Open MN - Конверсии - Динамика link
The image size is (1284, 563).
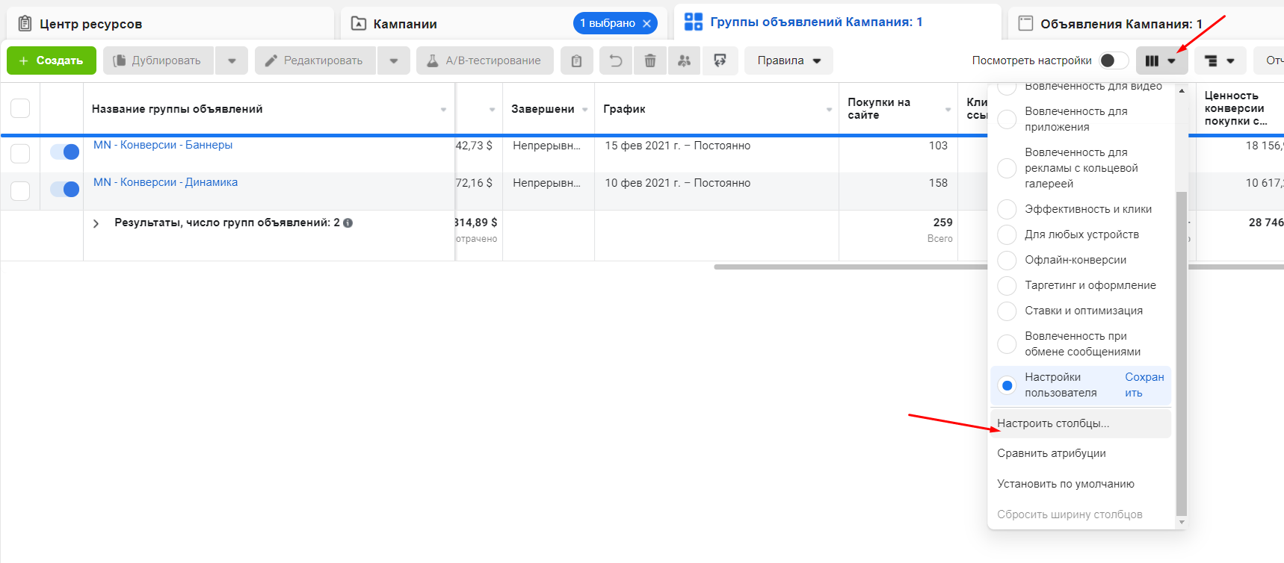click(165, 182)
